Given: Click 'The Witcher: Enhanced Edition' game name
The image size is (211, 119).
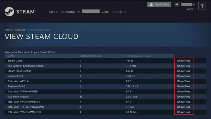Looking at the screenshot, I should coord(25,66).
